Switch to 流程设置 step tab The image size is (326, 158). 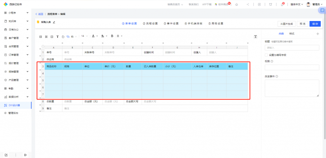pyautogui.click(x=150, y=24)
